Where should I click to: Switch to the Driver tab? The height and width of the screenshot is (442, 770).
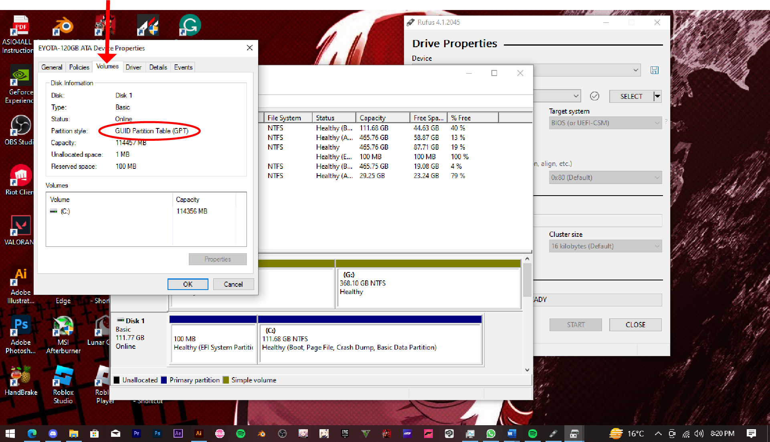pyautogui.click(x=133, y=67)
